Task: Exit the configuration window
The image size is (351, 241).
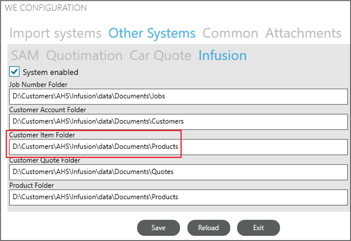Action: (258, 228)
